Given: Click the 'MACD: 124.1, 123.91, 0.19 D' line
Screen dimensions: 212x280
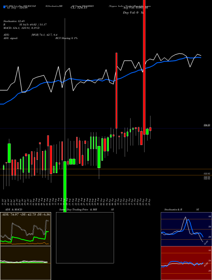Looking at the screenshot, I should [21, 28].
